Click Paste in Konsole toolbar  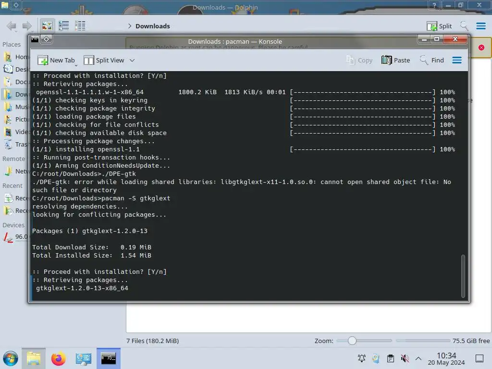click(396, 60)
